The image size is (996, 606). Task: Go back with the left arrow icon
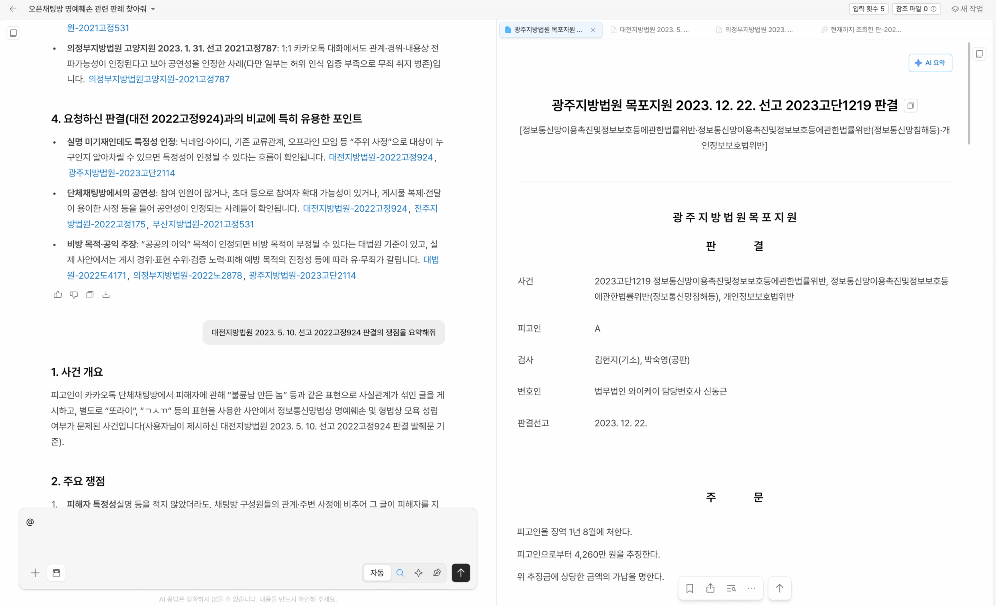(13, 9)
